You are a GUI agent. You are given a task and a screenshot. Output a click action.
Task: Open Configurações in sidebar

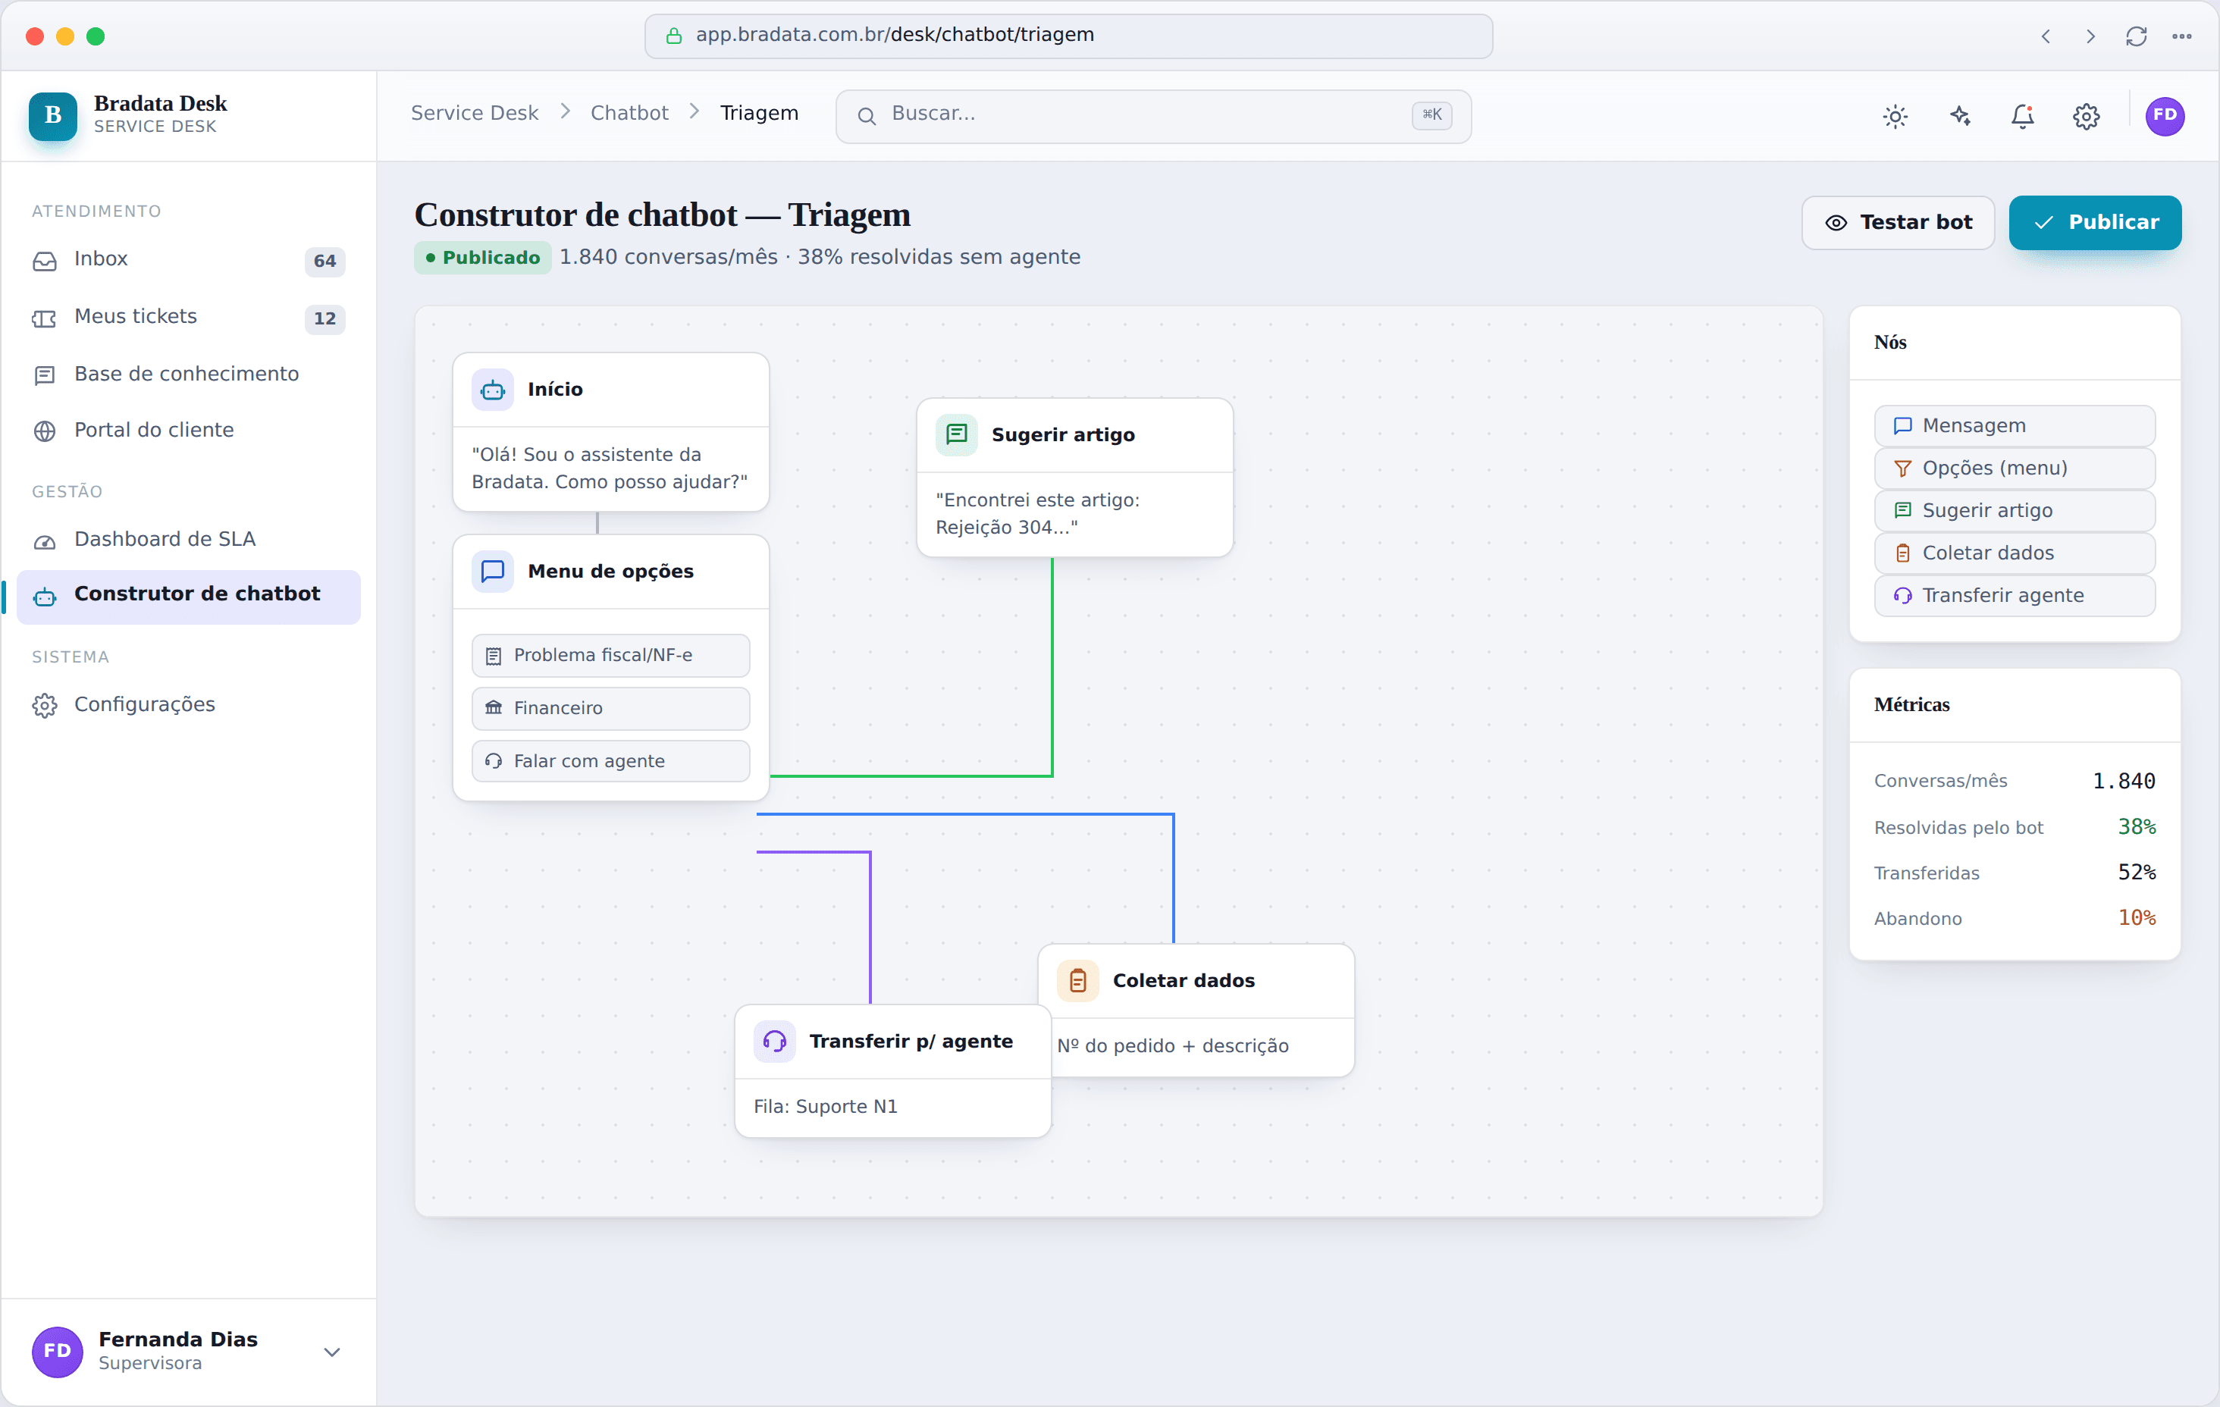pos(188,705)
